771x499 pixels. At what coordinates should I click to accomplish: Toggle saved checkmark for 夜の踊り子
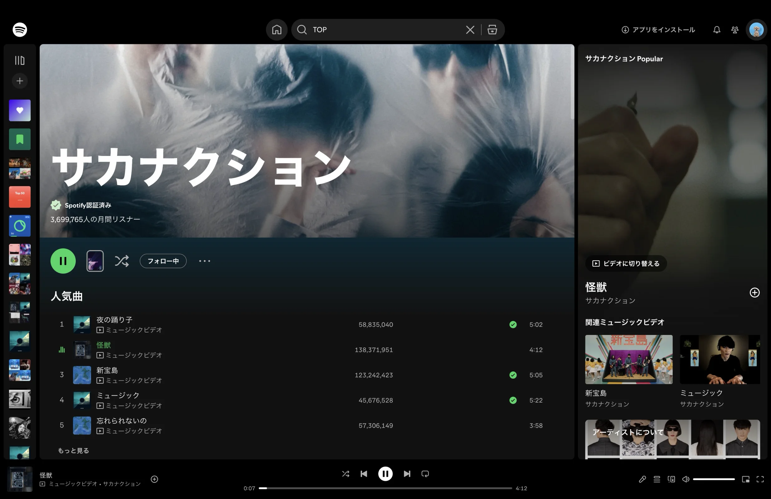[x=513, y=324]
